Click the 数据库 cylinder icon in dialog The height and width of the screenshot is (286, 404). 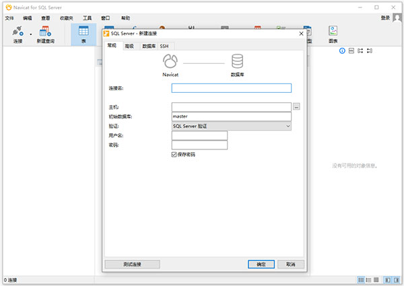(237, 61)
